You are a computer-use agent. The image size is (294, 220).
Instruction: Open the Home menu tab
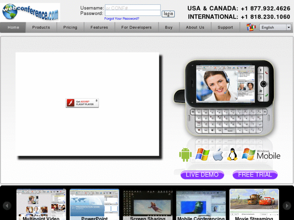pos(13,27)
